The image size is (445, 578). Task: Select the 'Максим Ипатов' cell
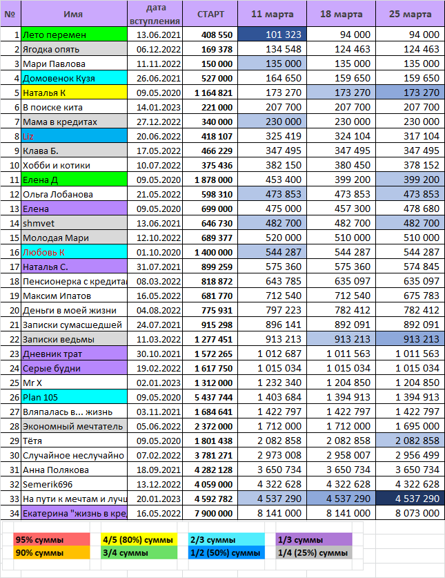[x=74, y=296]
